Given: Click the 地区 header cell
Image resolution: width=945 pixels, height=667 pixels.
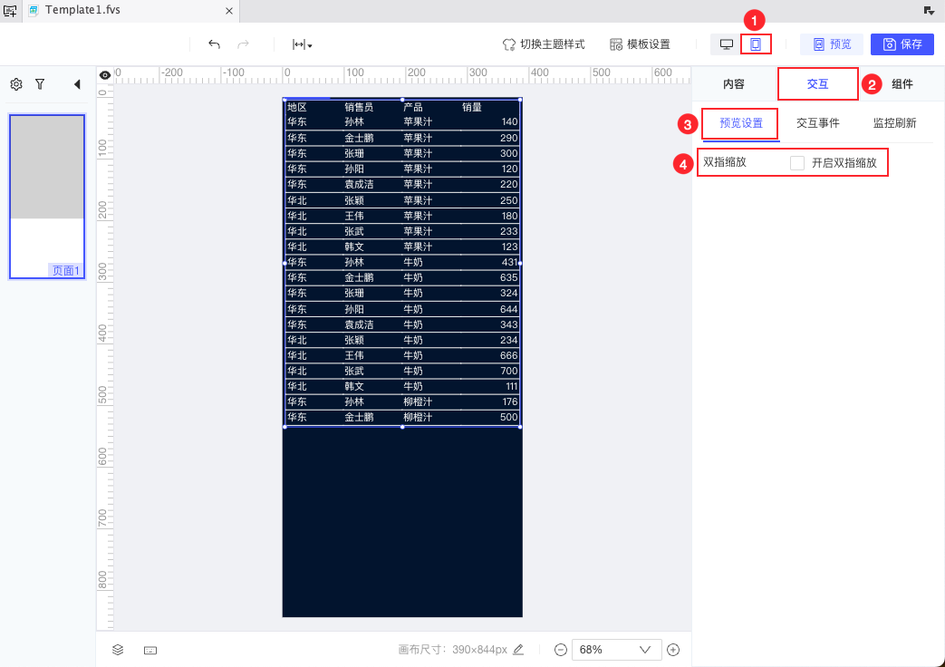Looking at the screenshot, I should point(297,107).
